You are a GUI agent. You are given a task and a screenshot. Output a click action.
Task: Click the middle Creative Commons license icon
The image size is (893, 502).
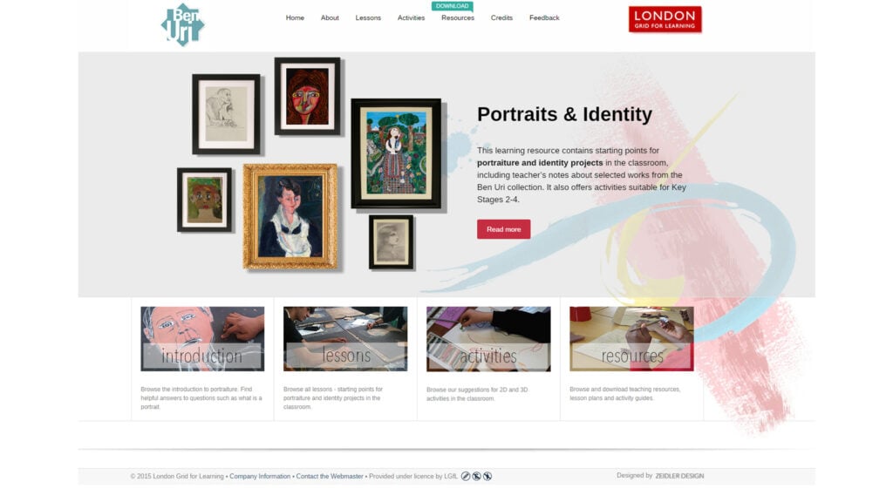click(x=477, y=477)
